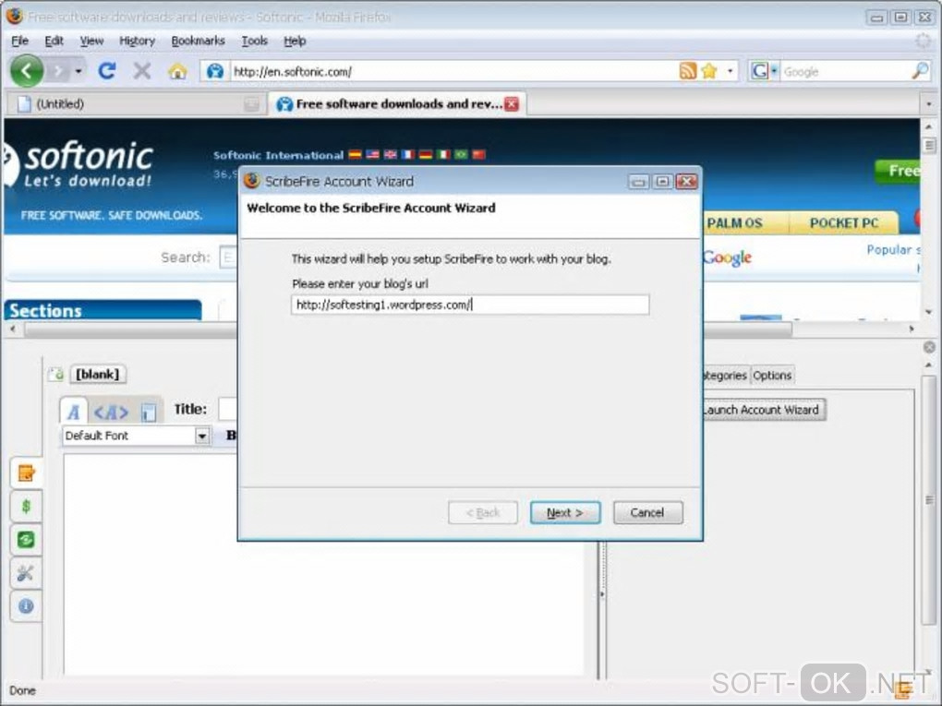Screen dimensions: 942x706
Task: Click ScribeFire status bar icon at bottom right
Action: pos(904,688)
